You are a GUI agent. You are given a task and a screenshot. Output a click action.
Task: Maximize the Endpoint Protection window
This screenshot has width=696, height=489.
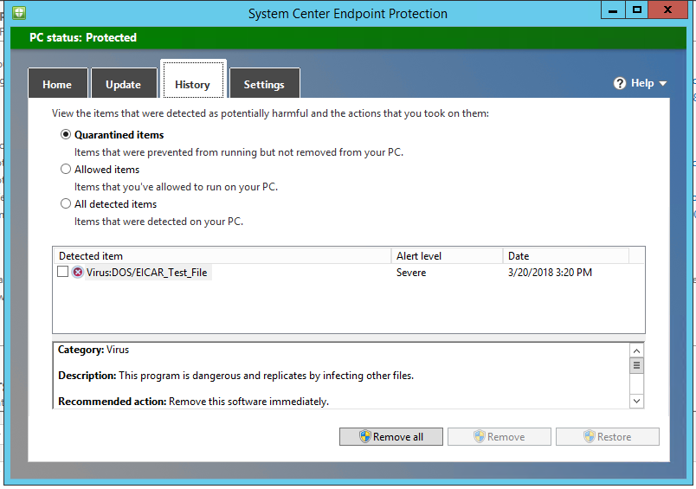click(637, 10)
